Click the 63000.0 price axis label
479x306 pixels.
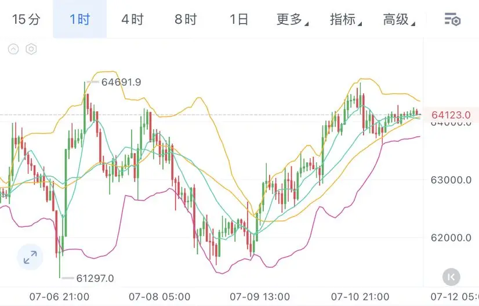pyautogui.click(x=451, y=180)
